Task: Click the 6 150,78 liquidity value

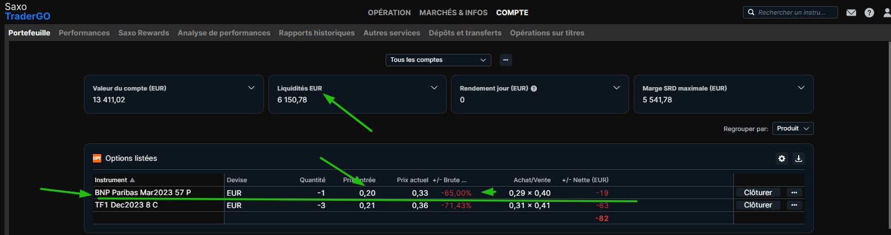Action: tap(292, 100)
